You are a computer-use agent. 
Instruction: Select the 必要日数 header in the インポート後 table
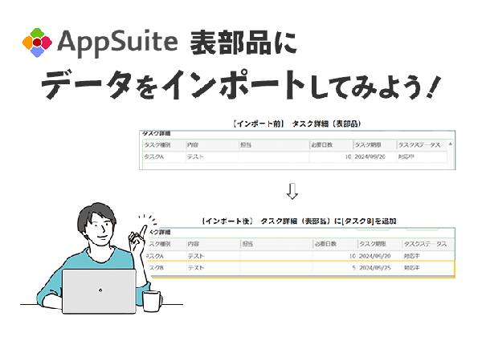[325, 244]
